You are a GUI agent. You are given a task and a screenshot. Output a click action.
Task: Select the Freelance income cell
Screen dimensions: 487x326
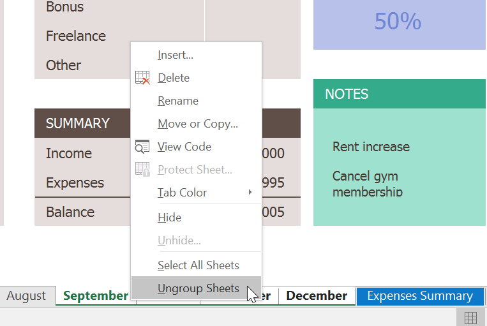tap(76, 36)
